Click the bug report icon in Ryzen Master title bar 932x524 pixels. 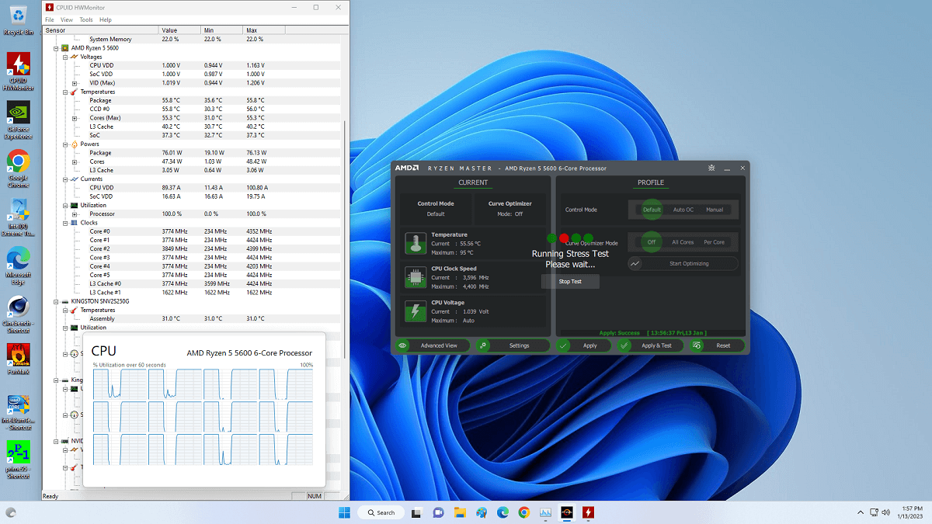coord(711,168)
